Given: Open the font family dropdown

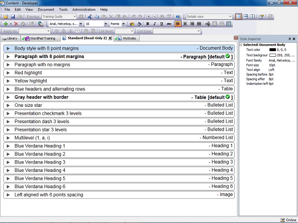Looking at the screenshot, I should [81, 24].
